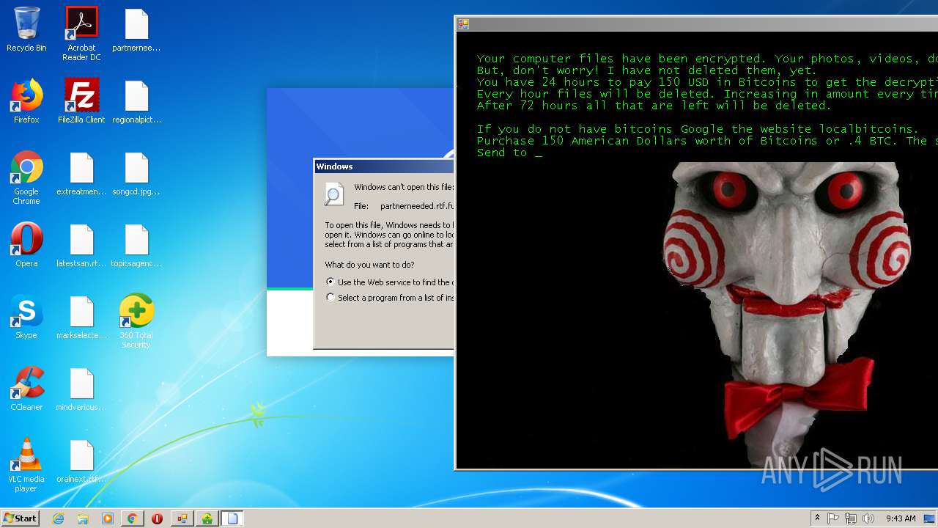Select the partnerneeded file on desktop
Screen dimensions: 938x528
(x=136, y=30)
